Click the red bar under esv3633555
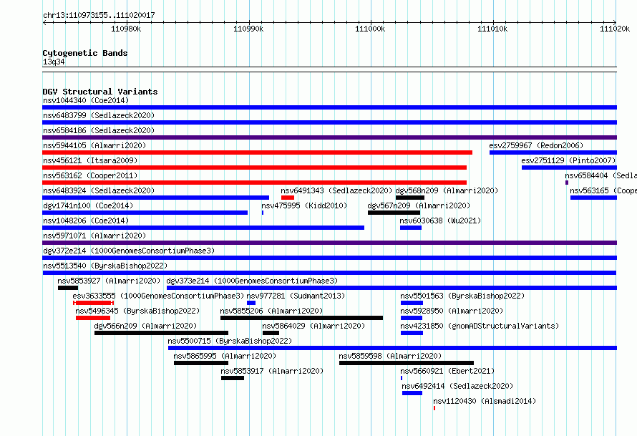 [x=94, y=303]
